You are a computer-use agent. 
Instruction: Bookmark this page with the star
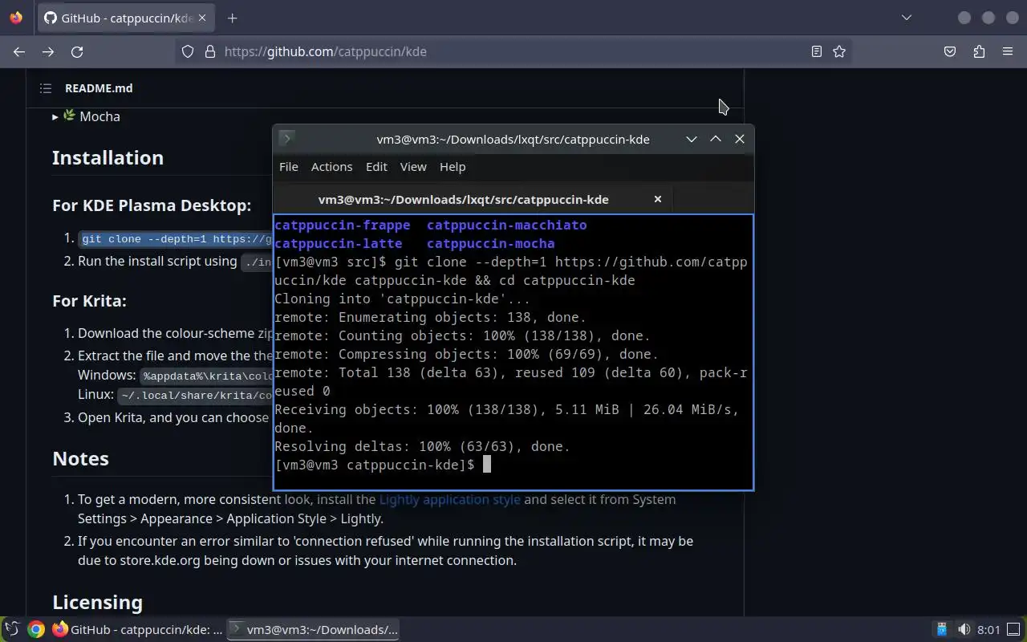pos(839,51)
